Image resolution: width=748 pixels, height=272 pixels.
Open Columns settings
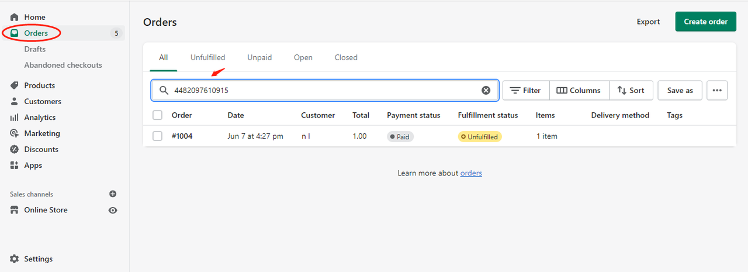tap(579, 91)
